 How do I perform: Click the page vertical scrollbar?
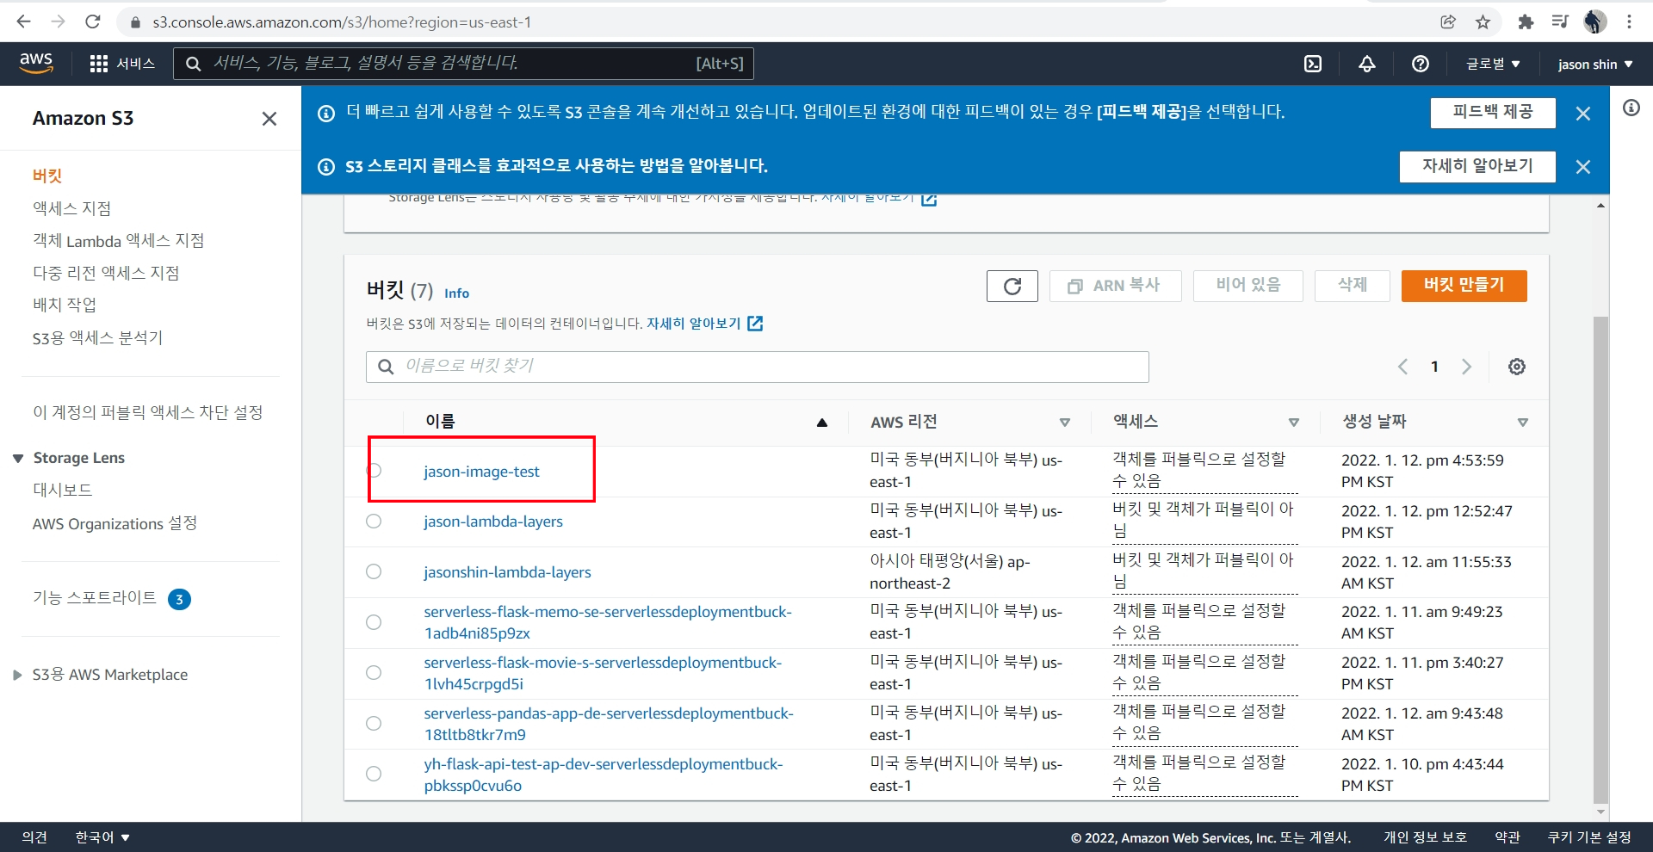tap(1600, 559)
